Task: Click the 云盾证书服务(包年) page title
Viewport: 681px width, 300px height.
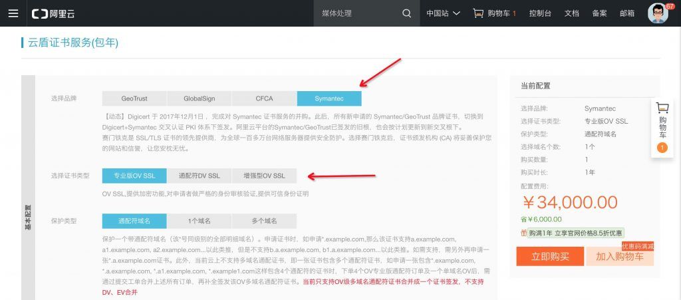Action: tap(73, 43)
